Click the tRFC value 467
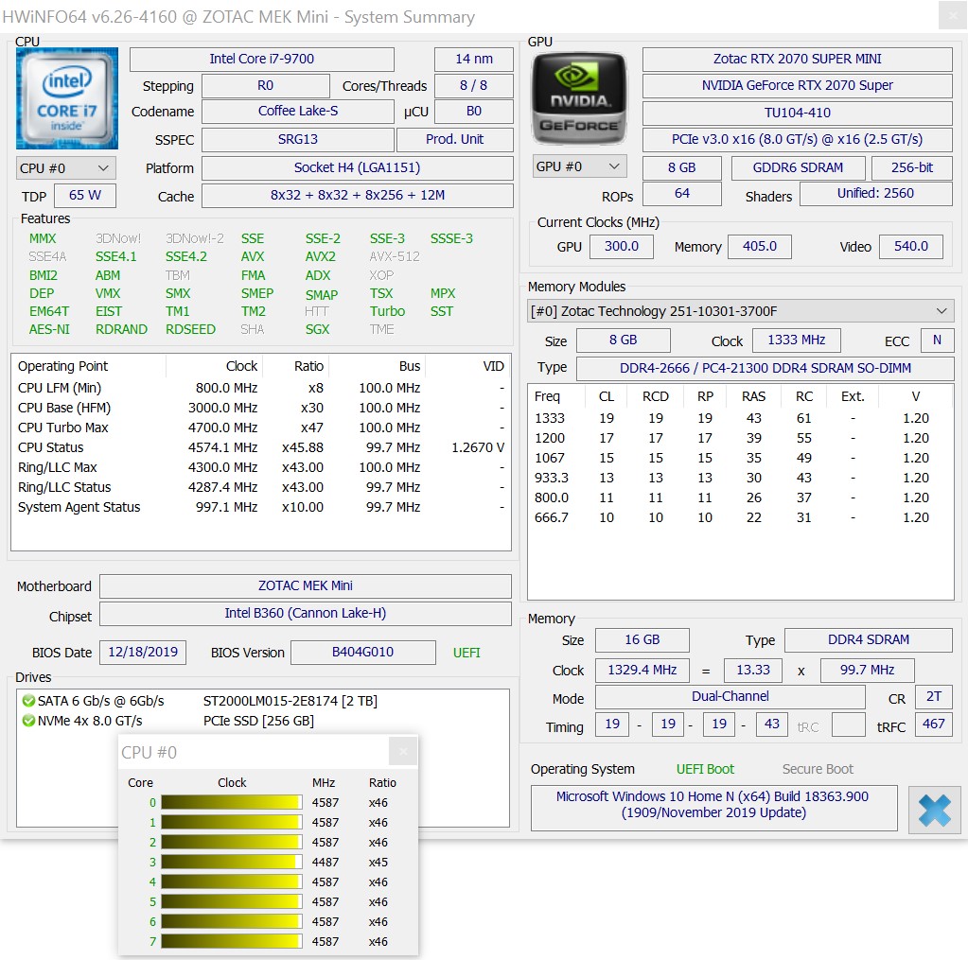The height and width of the screenshot is (960, 968). 933,724
